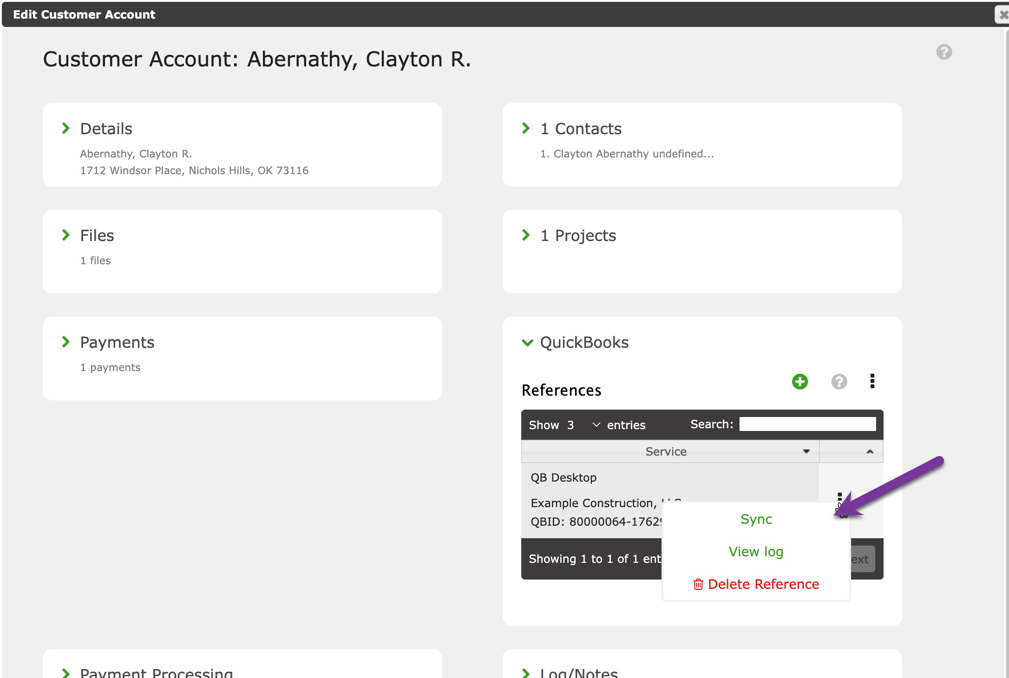Click the References Search input field
This screenshot has width=1009, height=678.
[807, 424]
